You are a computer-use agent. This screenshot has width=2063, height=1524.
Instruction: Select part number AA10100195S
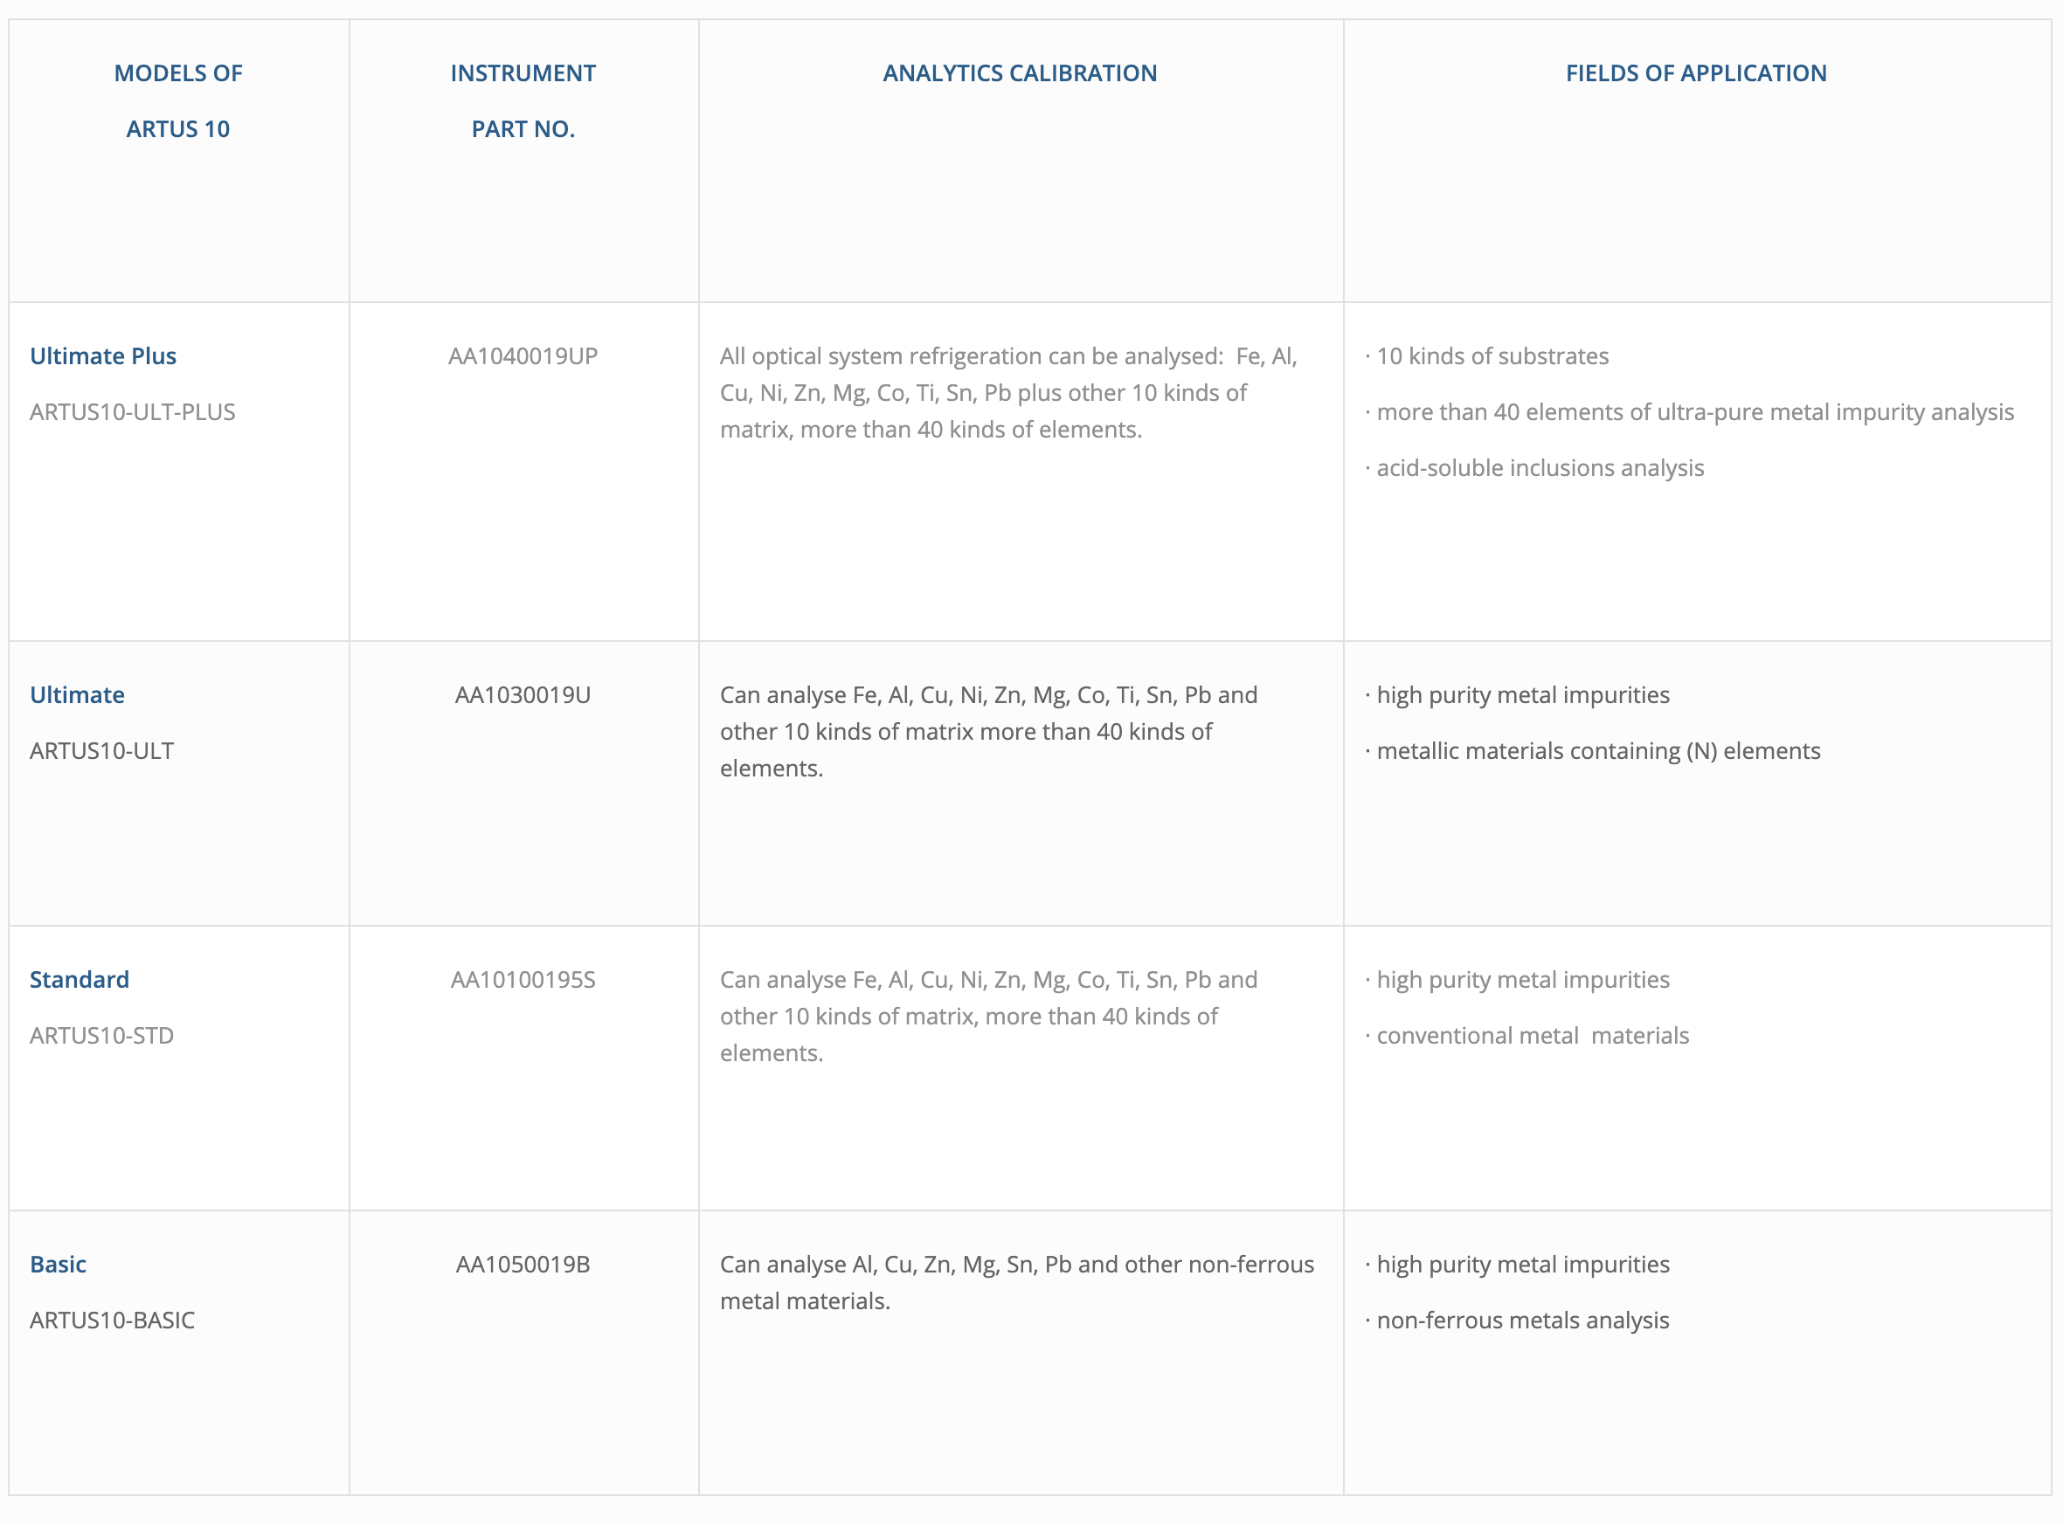523,980
